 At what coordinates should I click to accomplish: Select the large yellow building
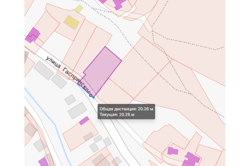click(x=71, y=22)
